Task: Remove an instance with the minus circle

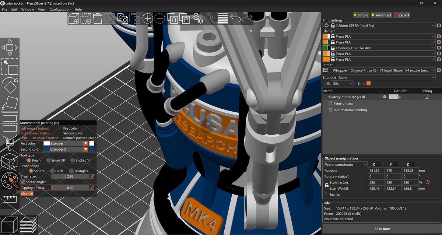Action: point(160,18)
